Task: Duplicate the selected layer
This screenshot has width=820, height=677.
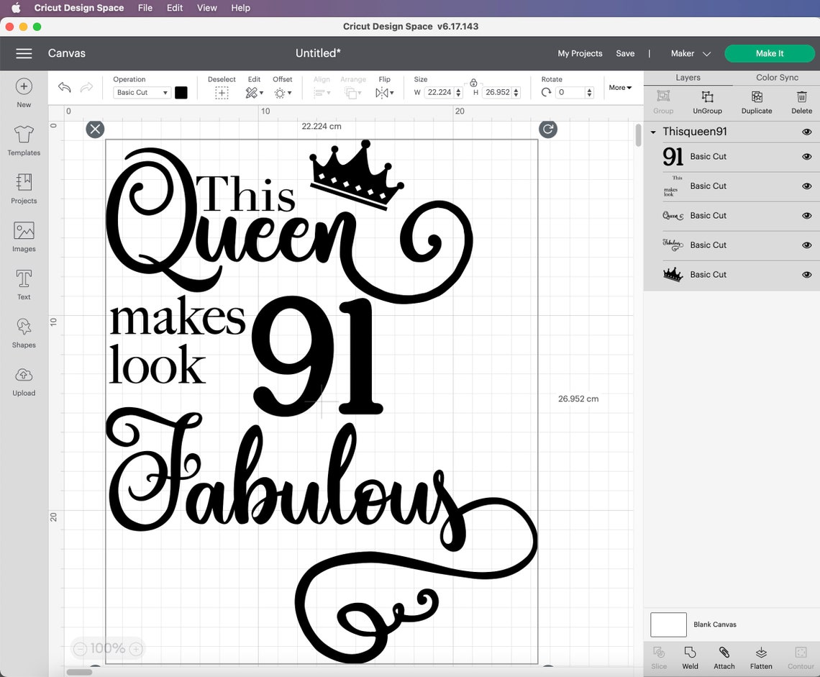Action: pos(756,101)
